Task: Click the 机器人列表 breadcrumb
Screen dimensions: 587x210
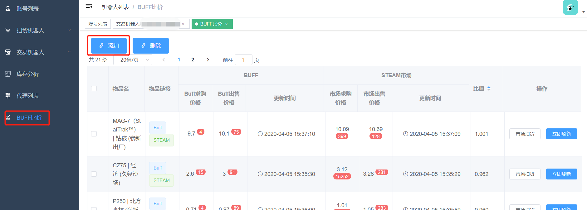Action: (115, 7)
